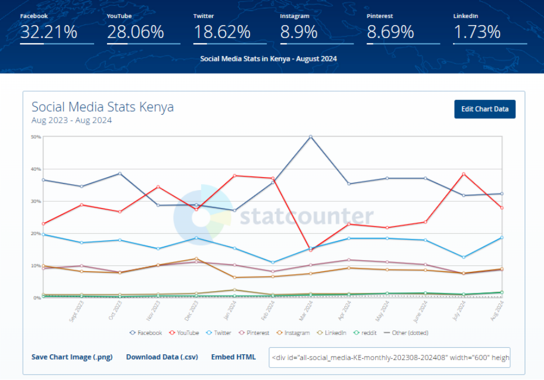Click the Sept 2023 axis label

pyautogui.click(x=77, y=311)
